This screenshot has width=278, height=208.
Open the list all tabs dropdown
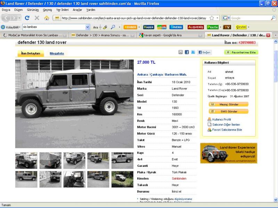275,35
